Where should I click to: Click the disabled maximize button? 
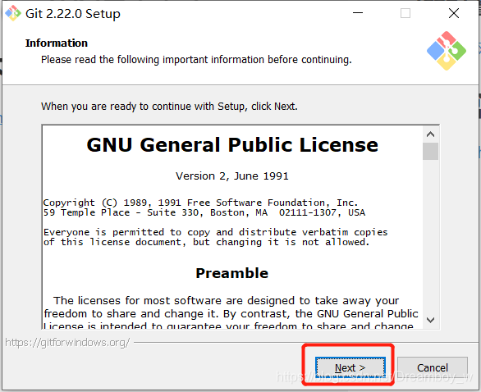[405, 13]
